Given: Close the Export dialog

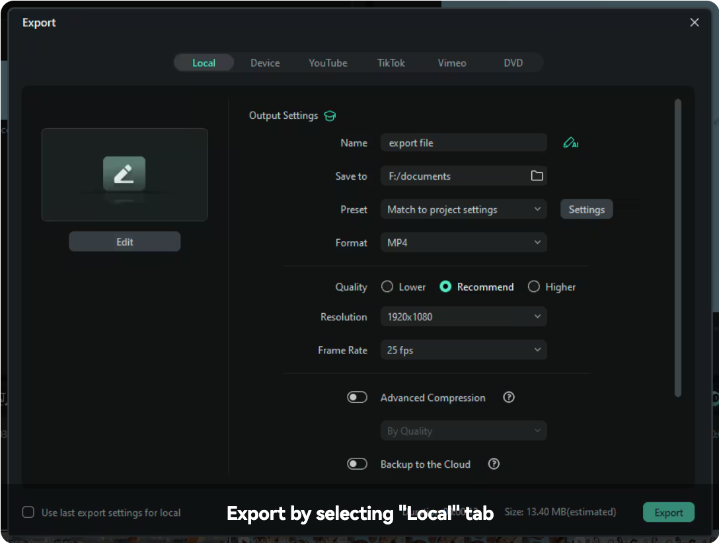Looking at the screenshot, I should [695, 22].
